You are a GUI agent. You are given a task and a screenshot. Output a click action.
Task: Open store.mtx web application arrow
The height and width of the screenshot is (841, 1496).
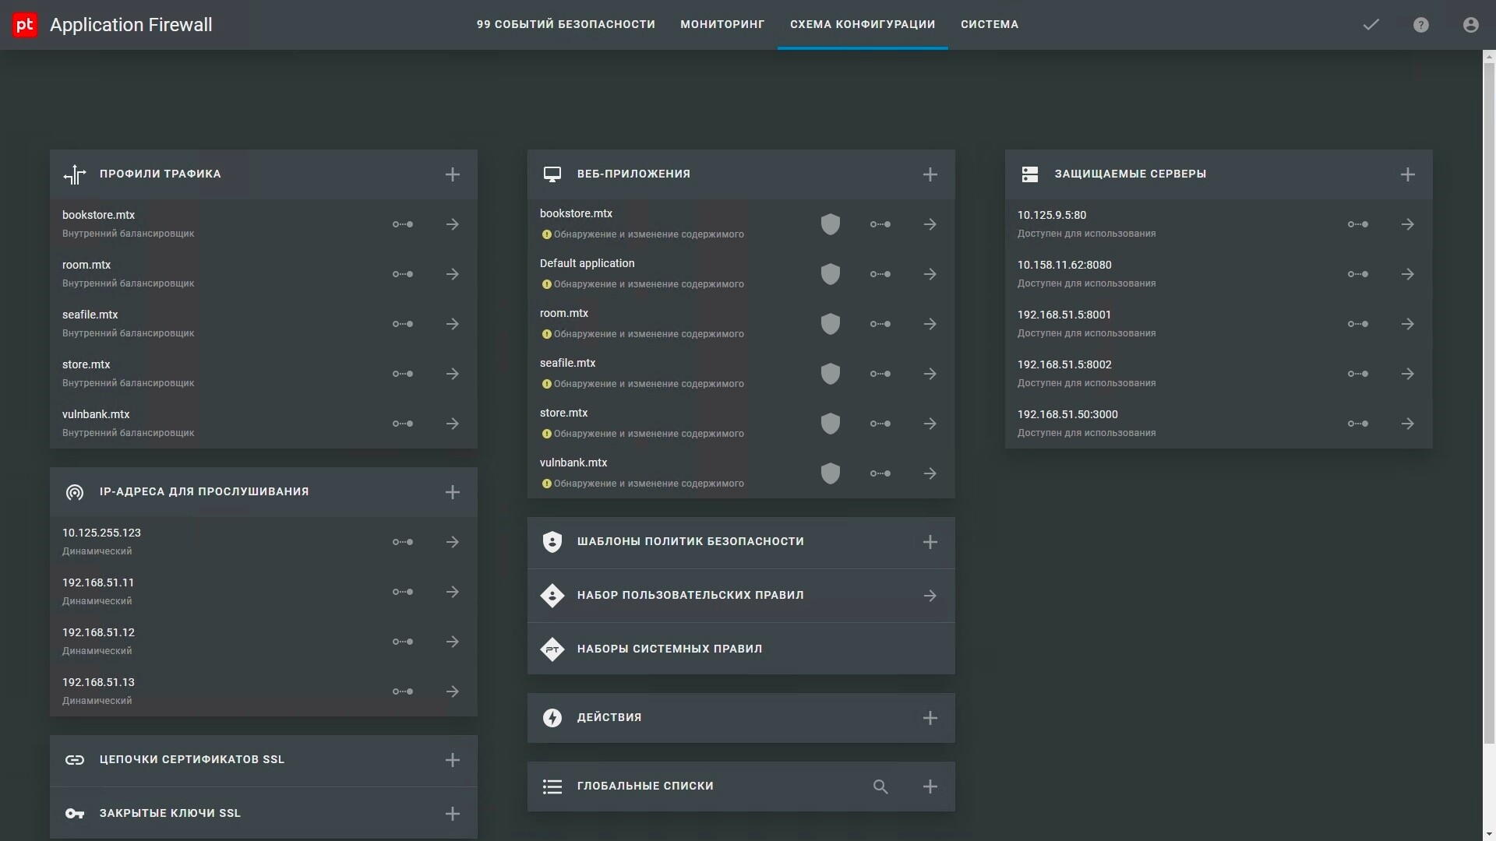(930, 424)
